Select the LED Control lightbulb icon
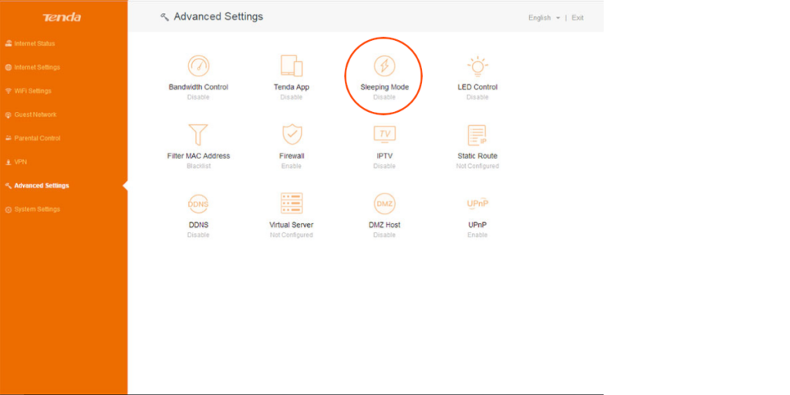790x395 pixels. coord(478,66)
